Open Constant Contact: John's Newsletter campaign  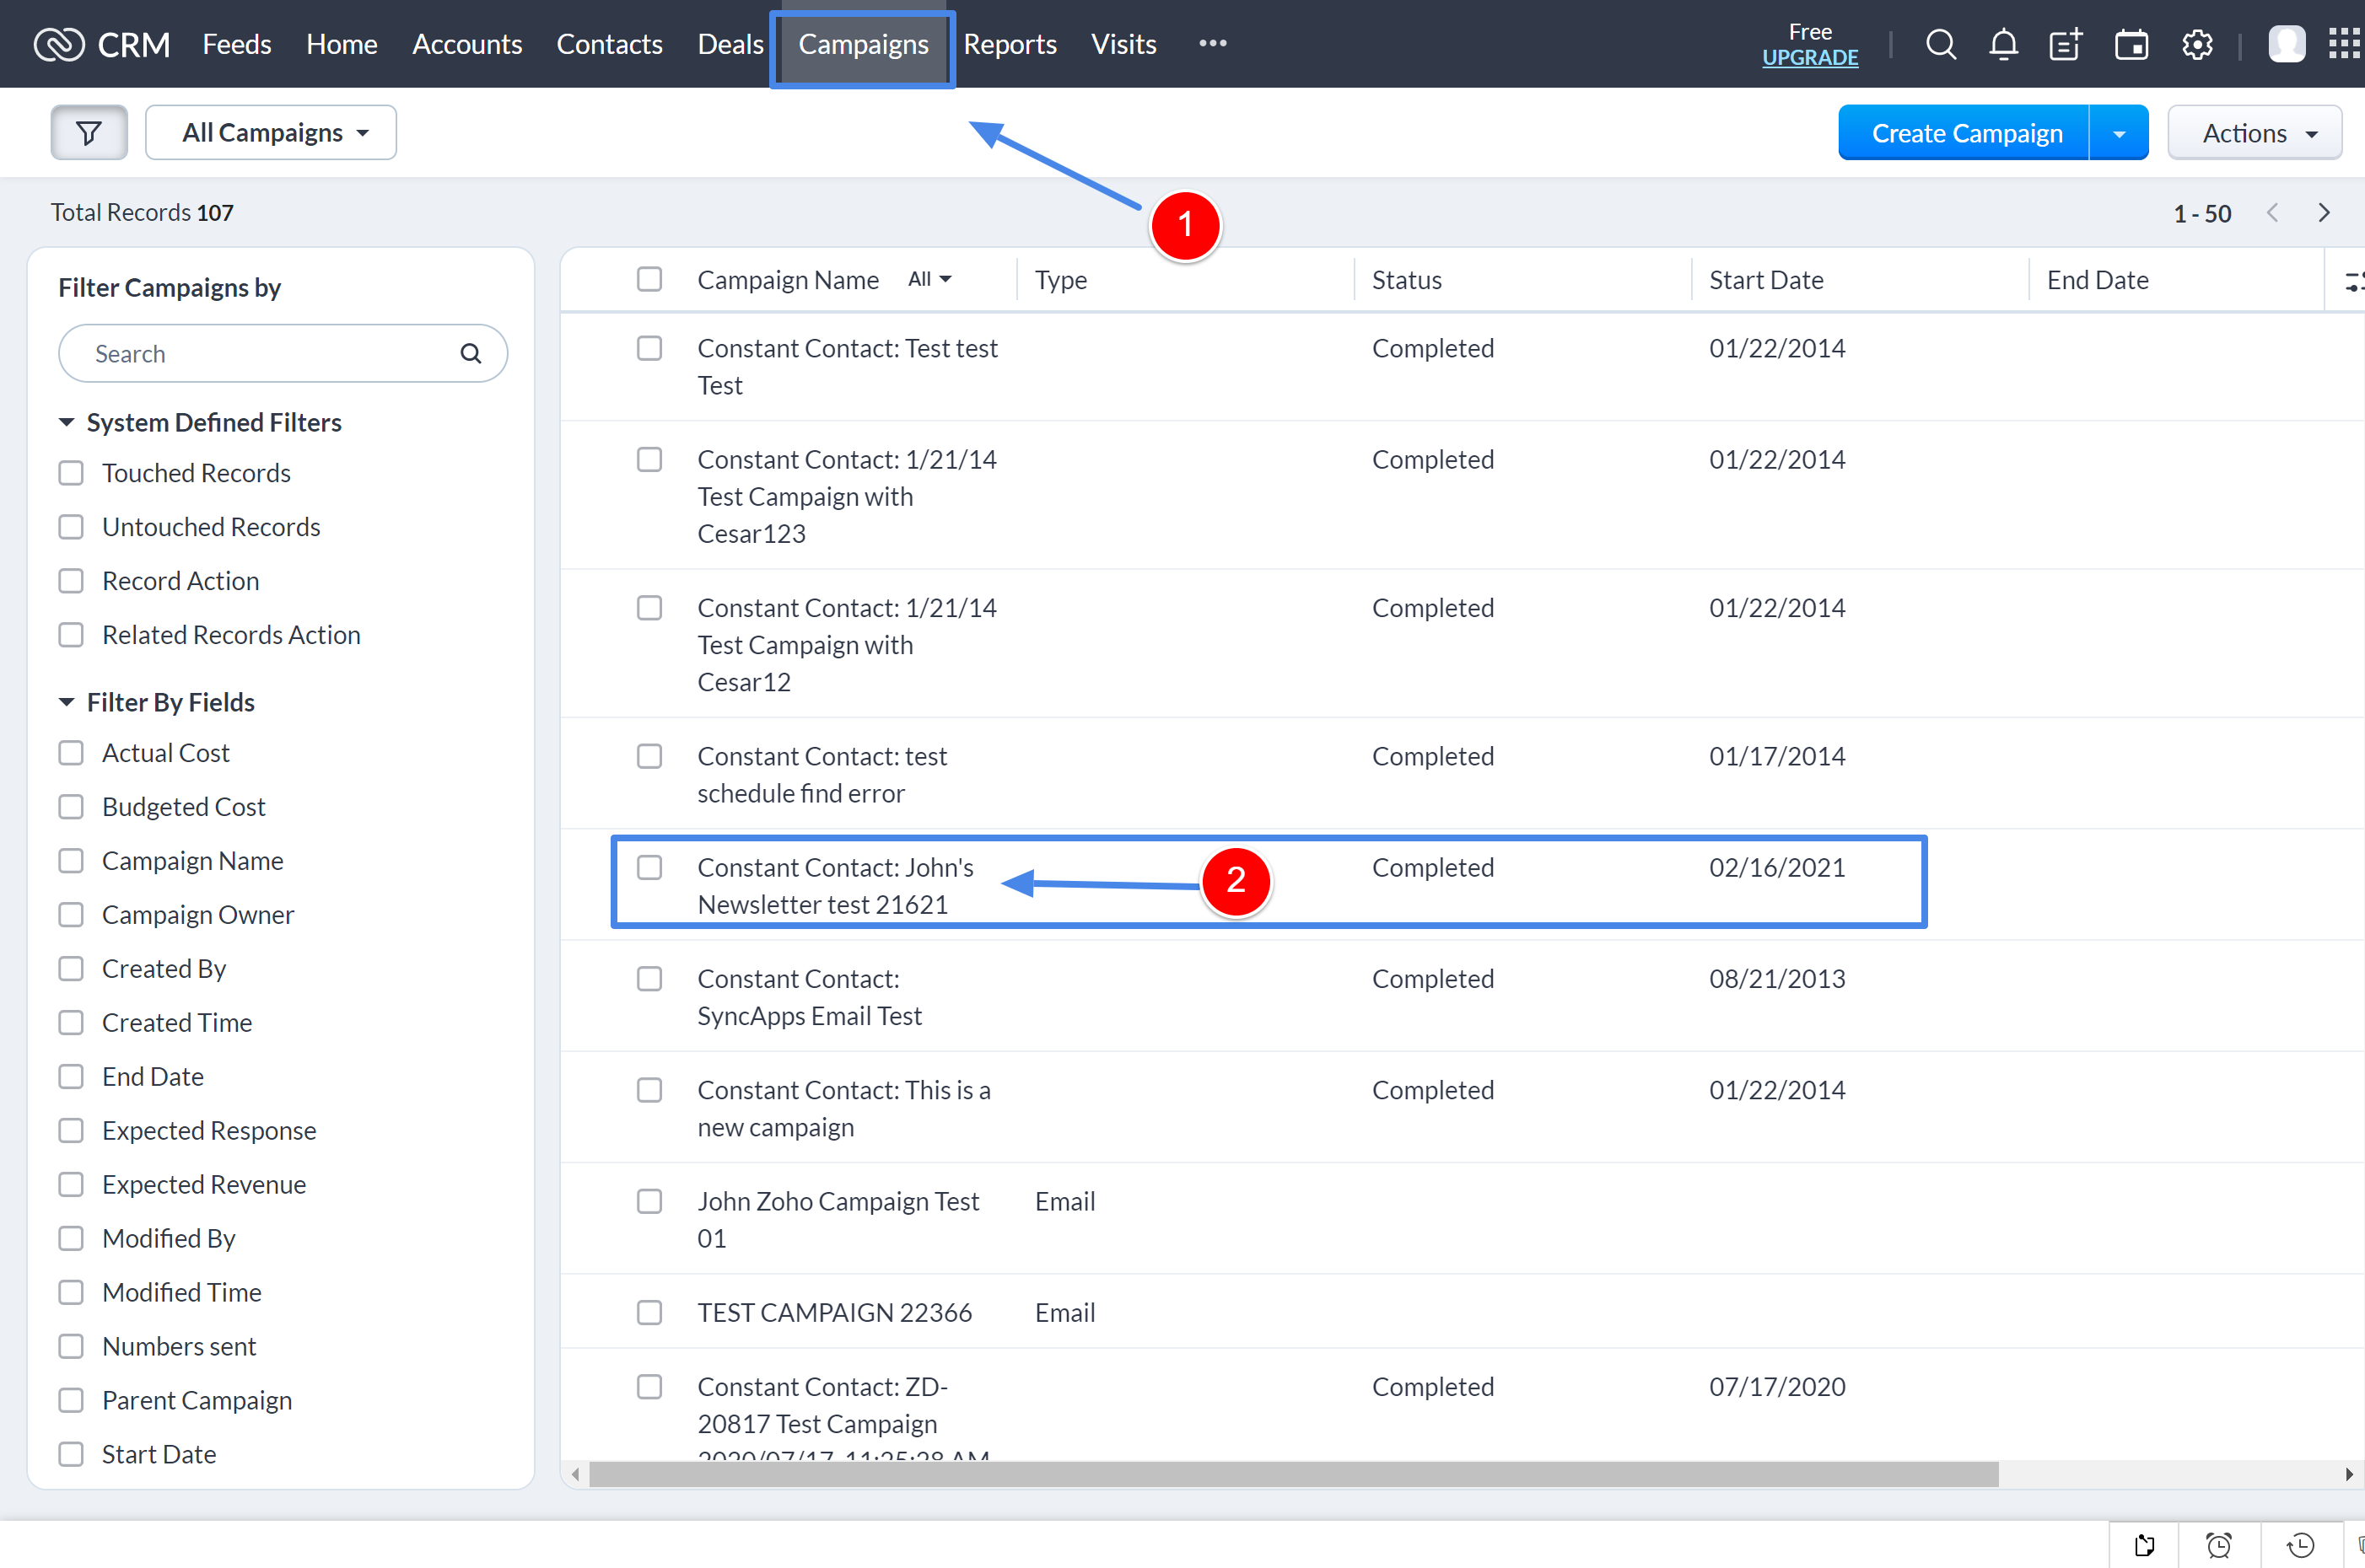point(835,886)
